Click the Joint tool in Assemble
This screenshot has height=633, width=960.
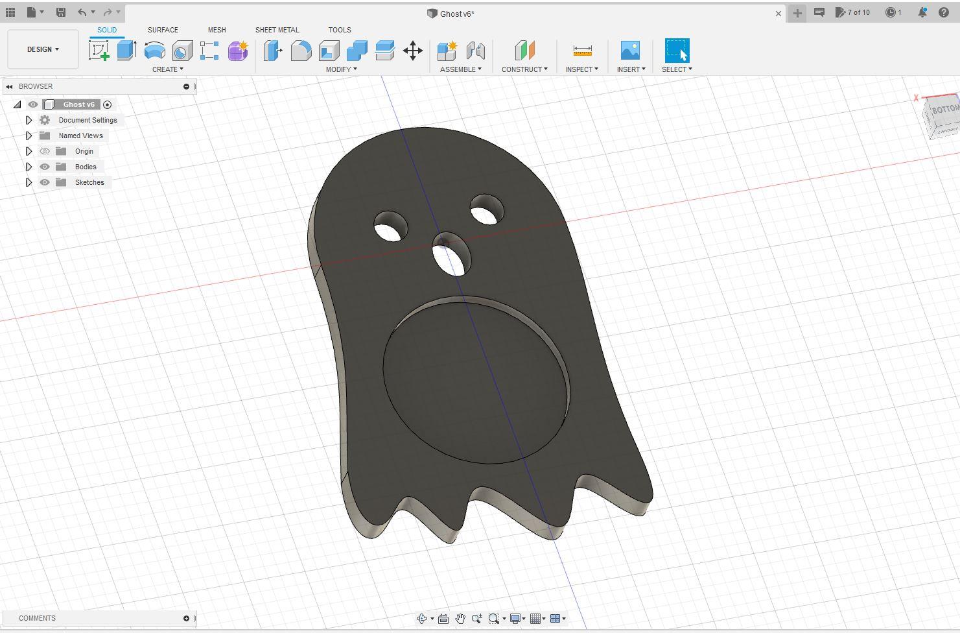[x=476, y=51]
